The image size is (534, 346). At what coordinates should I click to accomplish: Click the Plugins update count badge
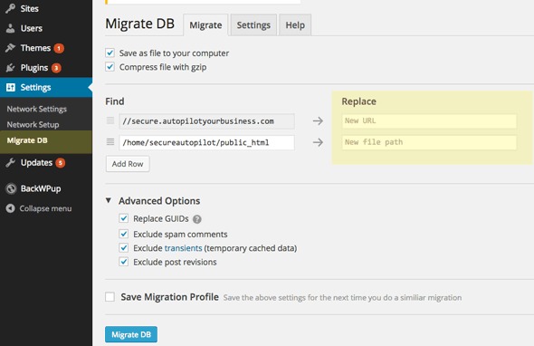point(56,68)
